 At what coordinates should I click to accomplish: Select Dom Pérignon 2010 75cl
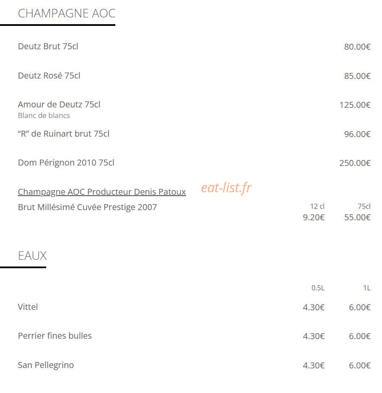point(66,163)
